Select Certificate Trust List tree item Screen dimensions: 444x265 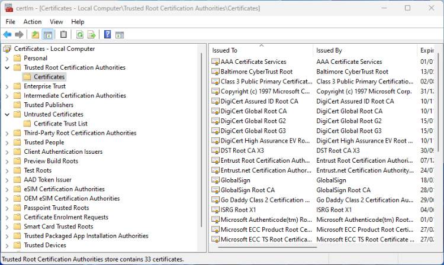60,124
